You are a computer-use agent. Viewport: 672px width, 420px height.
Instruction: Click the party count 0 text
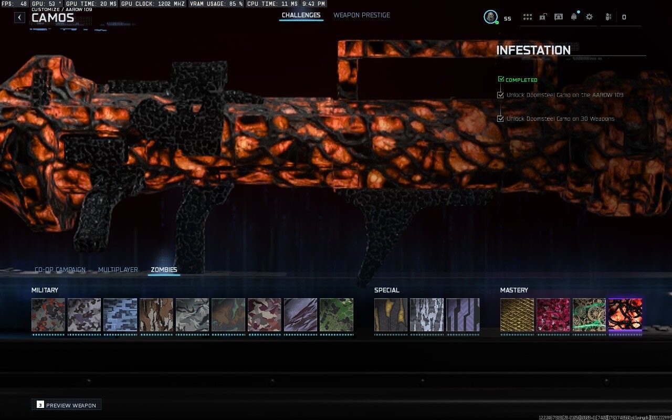tap(624, 17)
